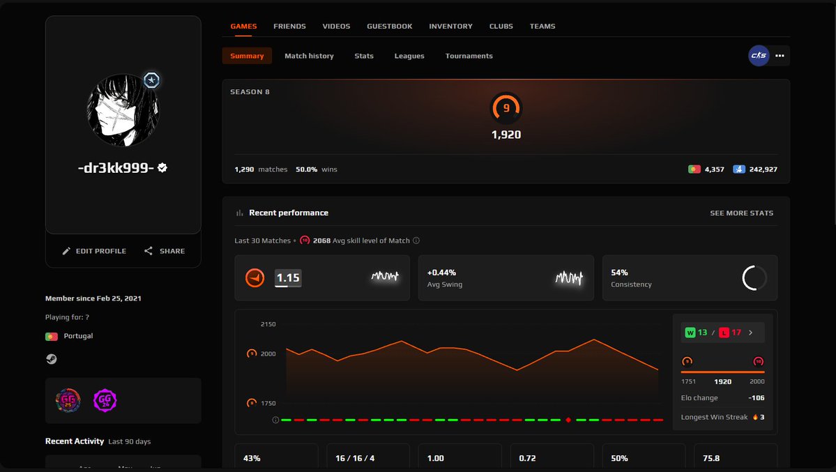Click the green W wins icon
Viewport: 836px width, 472px height.
point(690,333)
